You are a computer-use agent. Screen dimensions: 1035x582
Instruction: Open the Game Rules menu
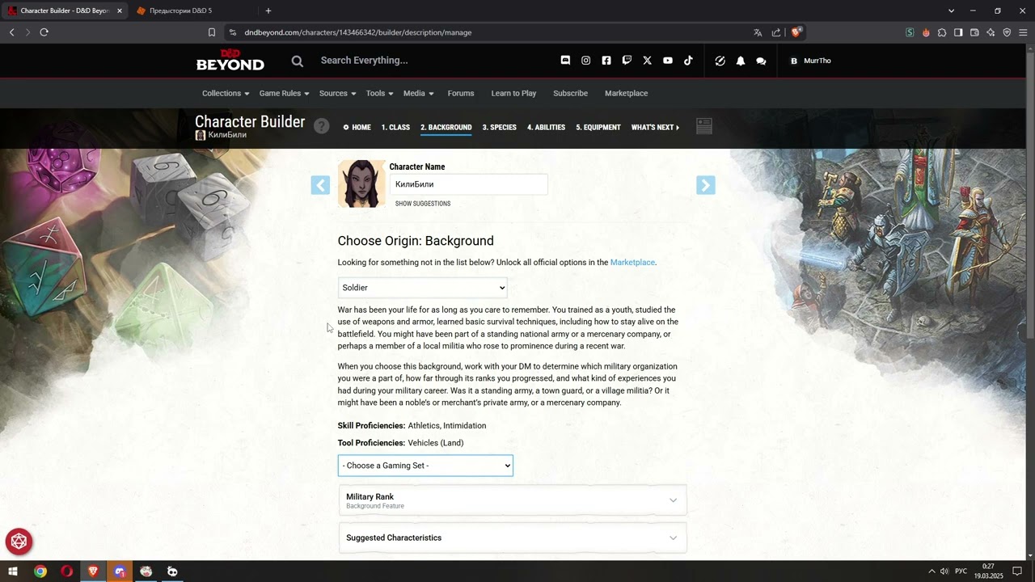click(x=284, y=93)
